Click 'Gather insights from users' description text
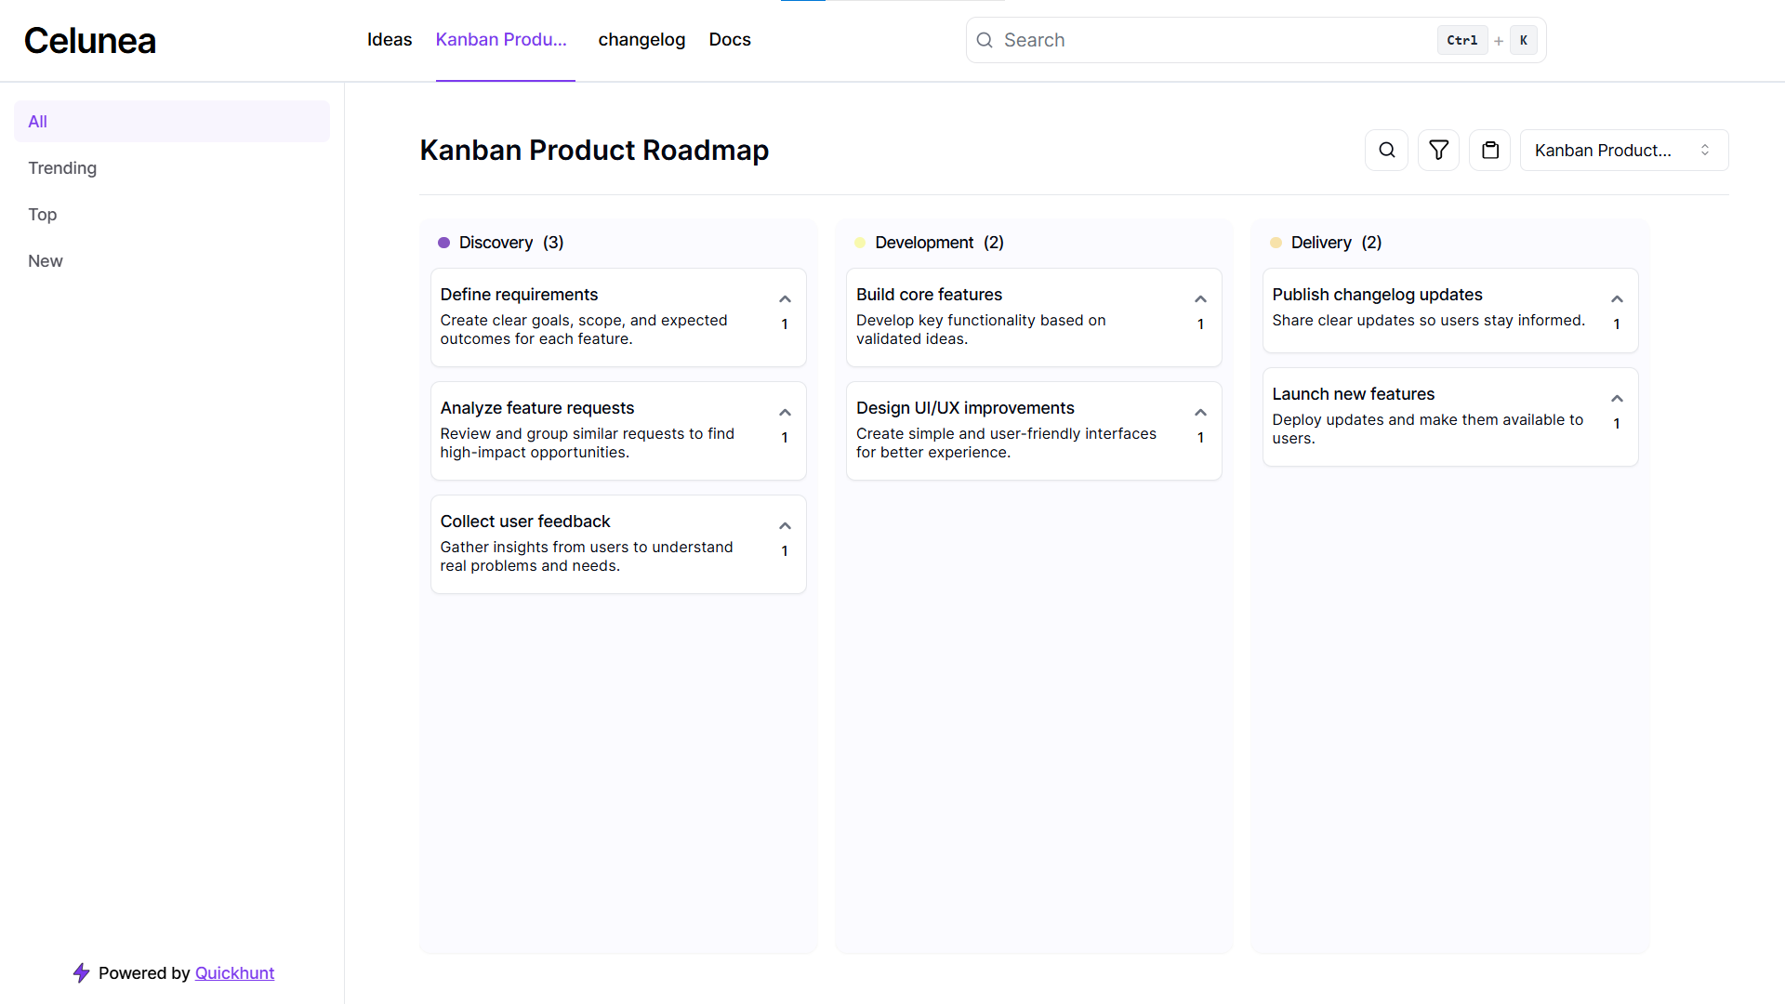This screenshot has width=1785, height=1004. [587, 557]
